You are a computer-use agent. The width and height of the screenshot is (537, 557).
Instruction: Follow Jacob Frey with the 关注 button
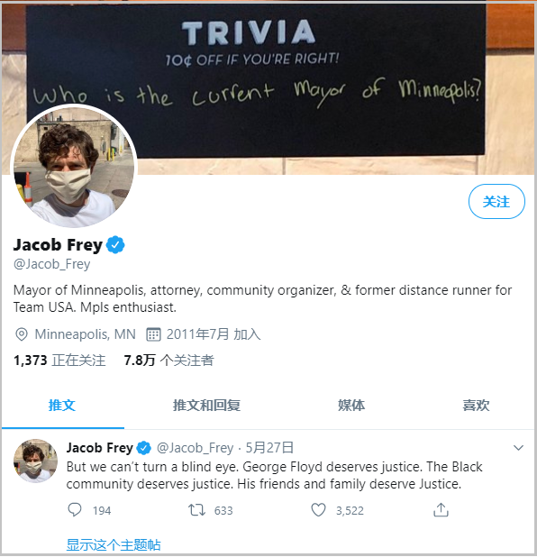pos(496,201)
